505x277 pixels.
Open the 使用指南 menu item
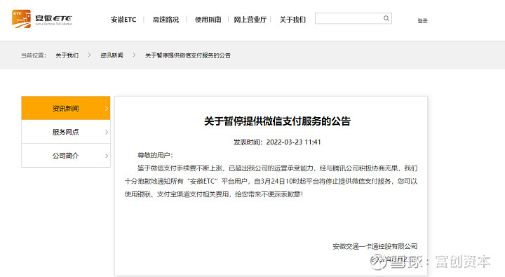208,20
